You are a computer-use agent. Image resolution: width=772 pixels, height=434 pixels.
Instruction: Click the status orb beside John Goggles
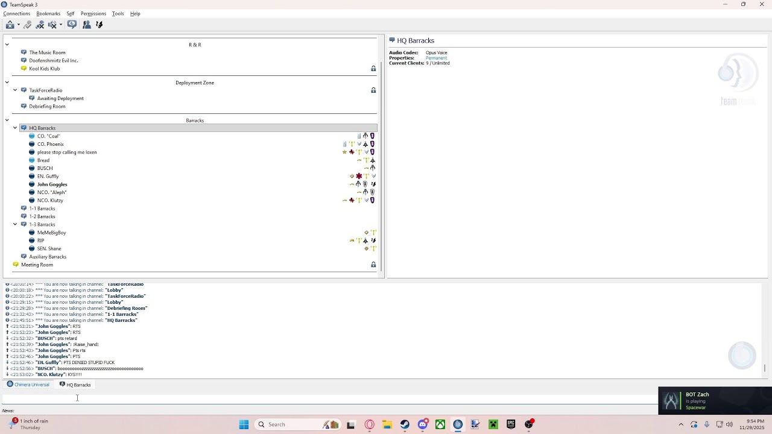pos(32,184)
